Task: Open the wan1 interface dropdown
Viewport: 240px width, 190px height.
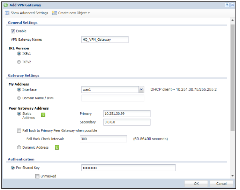Action: coord(141,90)
